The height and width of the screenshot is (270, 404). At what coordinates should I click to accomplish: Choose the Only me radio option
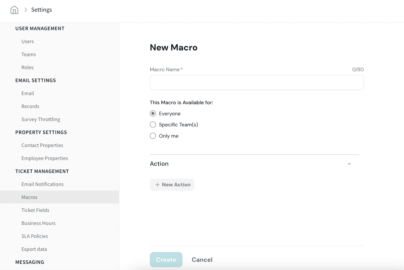pyautogui.click(x=153, y=136)
